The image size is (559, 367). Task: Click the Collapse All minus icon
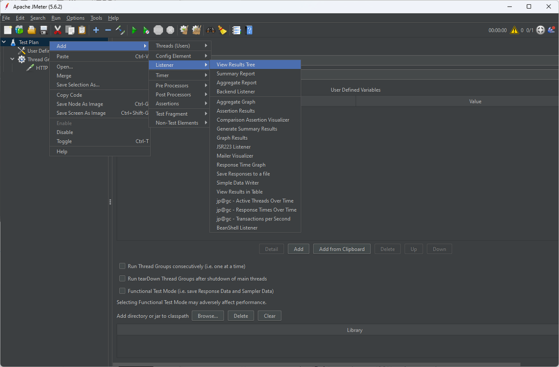(x=108, y=30)
